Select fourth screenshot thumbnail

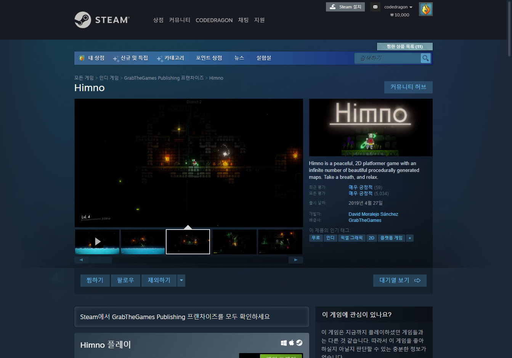point(234,242)
